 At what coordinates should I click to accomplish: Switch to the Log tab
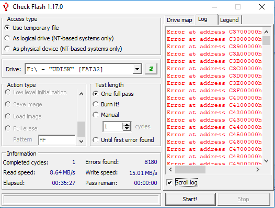point(206,19)
